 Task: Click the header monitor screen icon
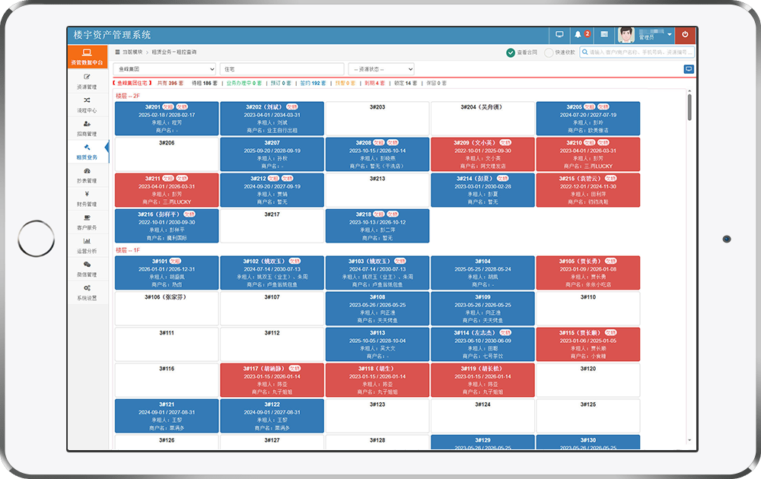tap(559, 34)
